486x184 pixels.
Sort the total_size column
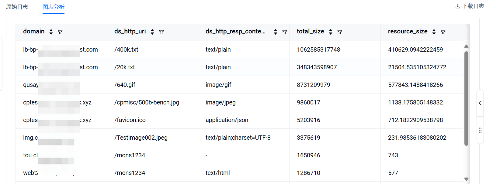(x=331, y=32)
